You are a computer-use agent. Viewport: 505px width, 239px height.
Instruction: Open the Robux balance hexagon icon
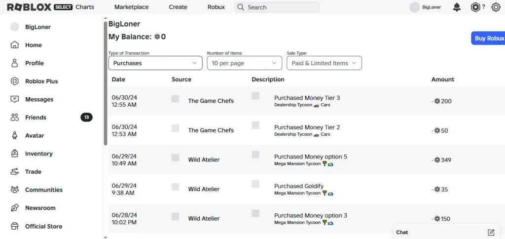(475, 7)
